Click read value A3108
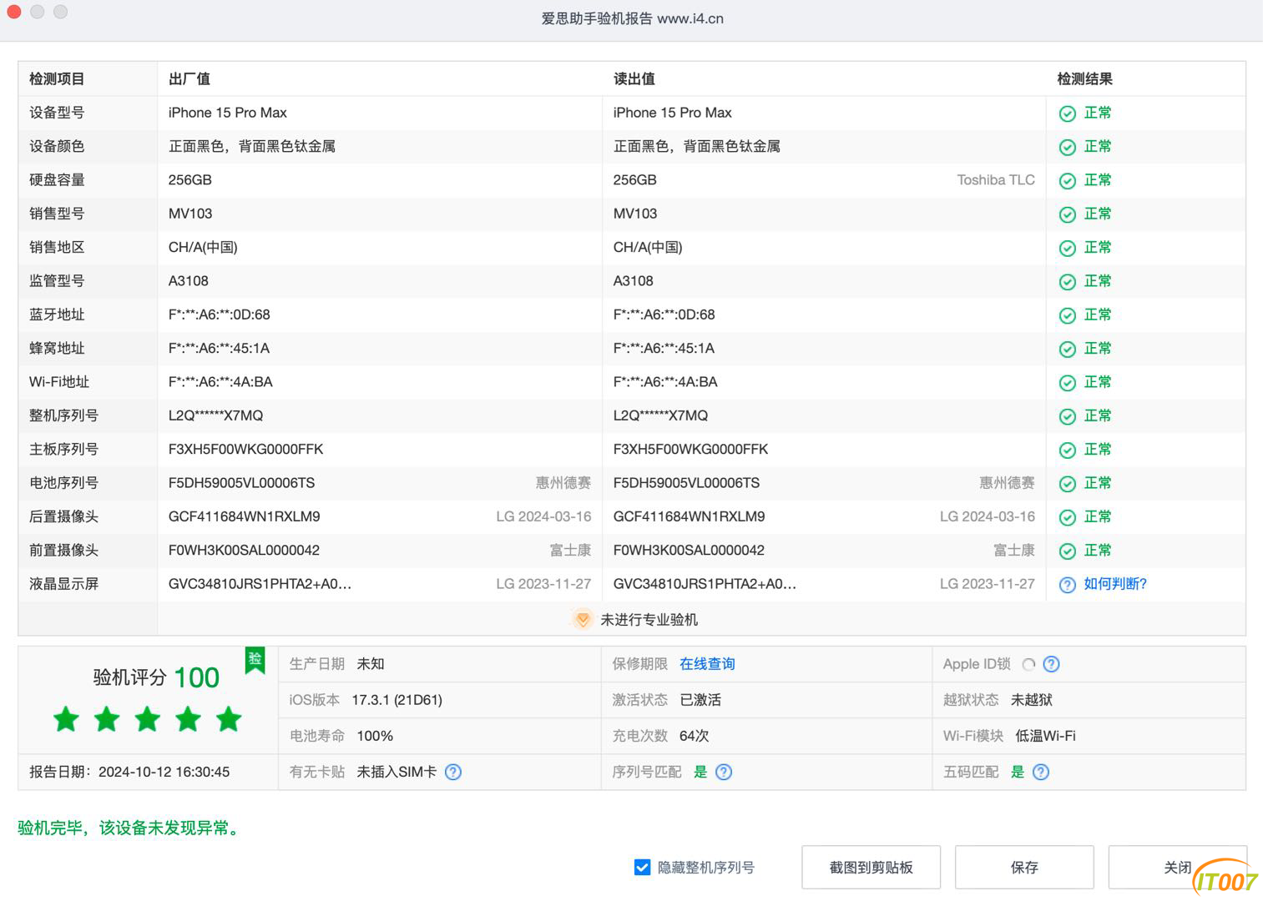This screenshot has width=1263, height=901. [634, 281]
